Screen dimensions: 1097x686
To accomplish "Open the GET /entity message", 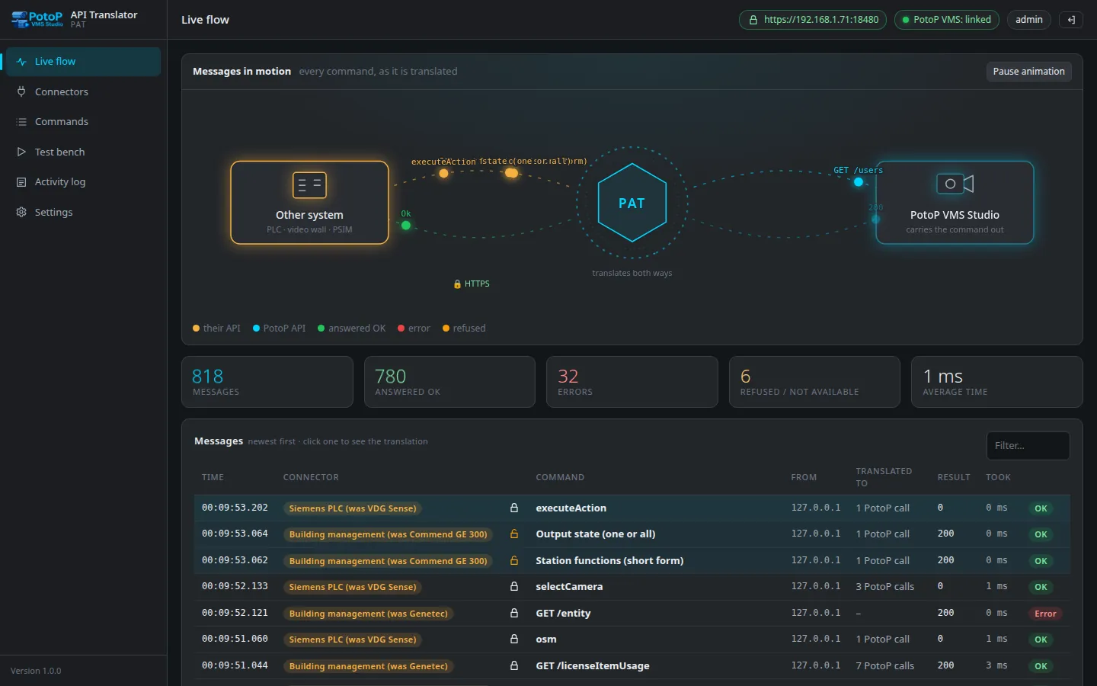I will coord(632,614).
